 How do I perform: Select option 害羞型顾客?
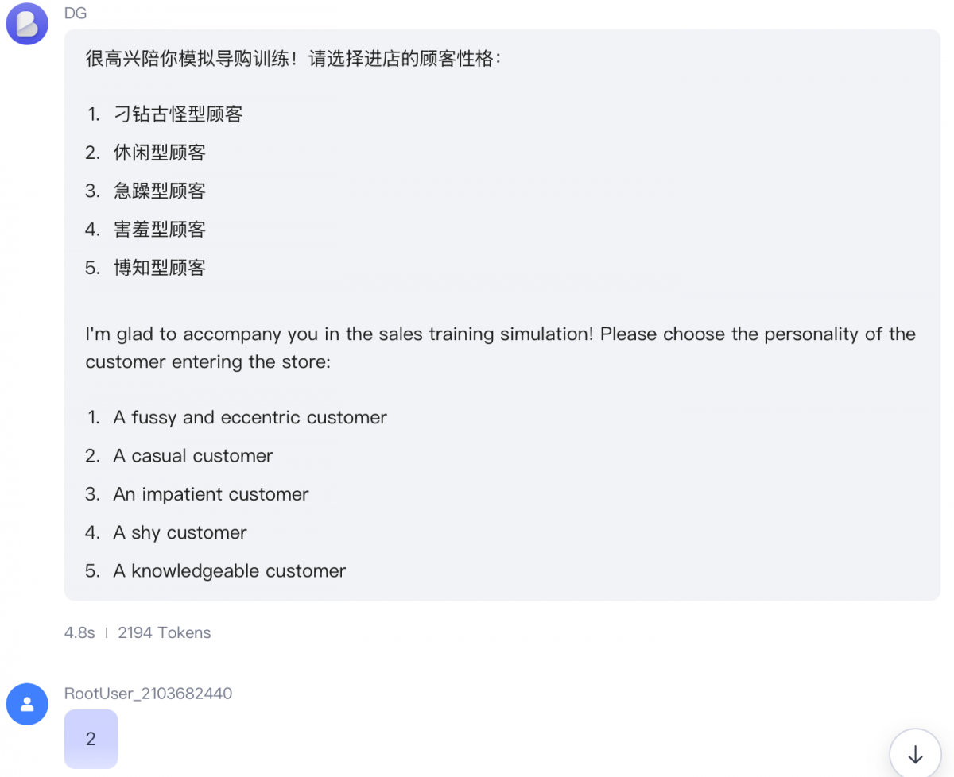[x=160, y=230]
